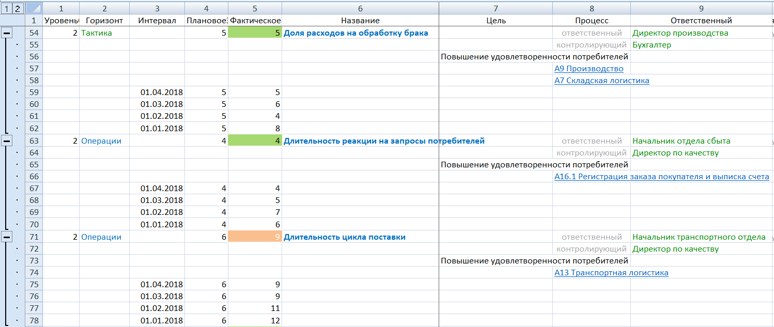Select the green Фактическое cell in row 54

click(255, 33)
